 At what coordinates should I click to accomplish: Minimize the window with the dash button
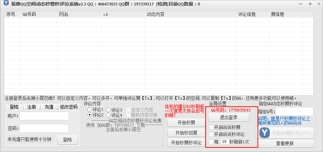[x=301, y=4]
